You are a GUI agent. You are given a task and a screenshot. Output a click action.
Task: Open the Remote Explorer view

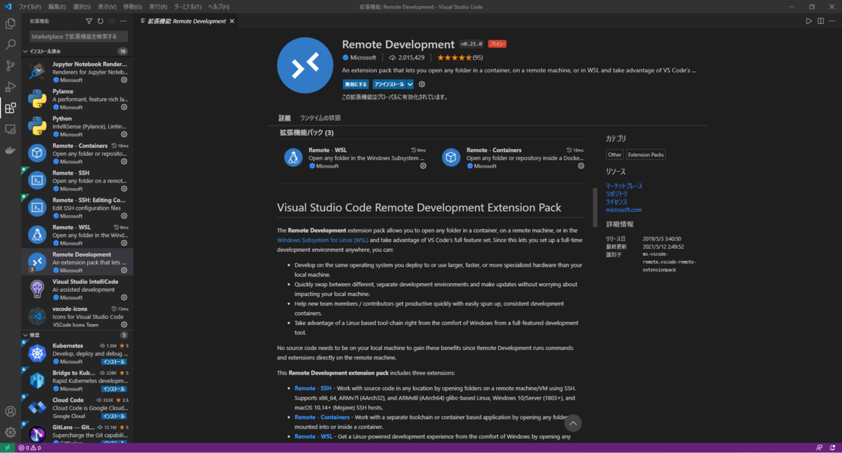(x=11, y=129)
